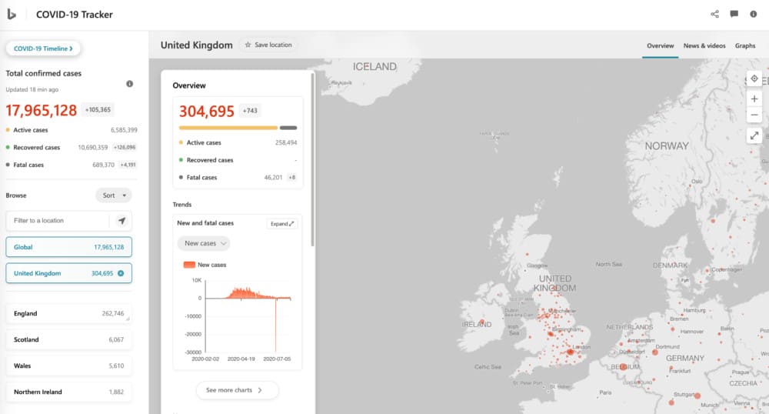
Task: Click info icon beside Total confirmed cases
Action: (x=129, y=84)
